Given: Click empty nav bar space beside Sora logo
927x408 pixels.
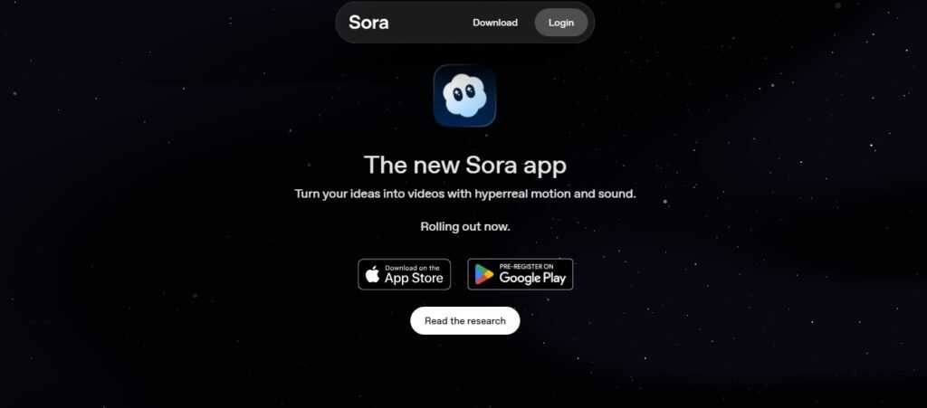Looking at the screenshot, I should [x=428, y=23].
